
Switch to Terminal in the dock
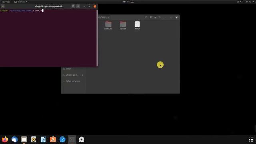pyautogui.click(x=72, y=140)
